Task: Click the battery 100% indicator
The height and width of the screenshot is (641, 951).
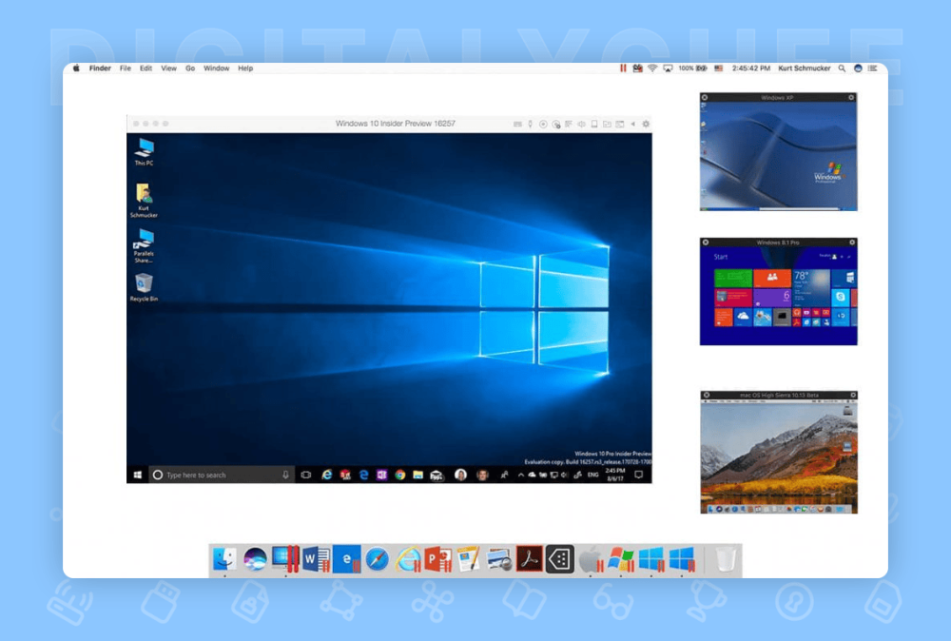Action: 692,68
